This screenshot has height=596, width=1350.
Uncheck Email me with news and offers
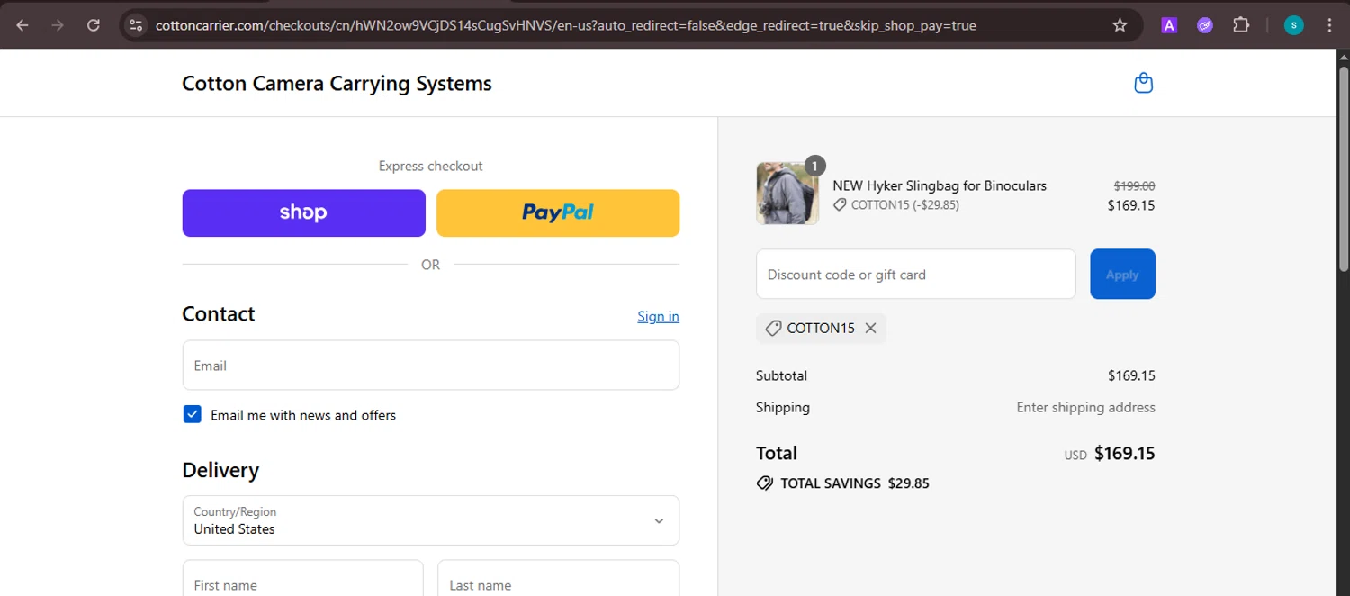coord(192,414)
